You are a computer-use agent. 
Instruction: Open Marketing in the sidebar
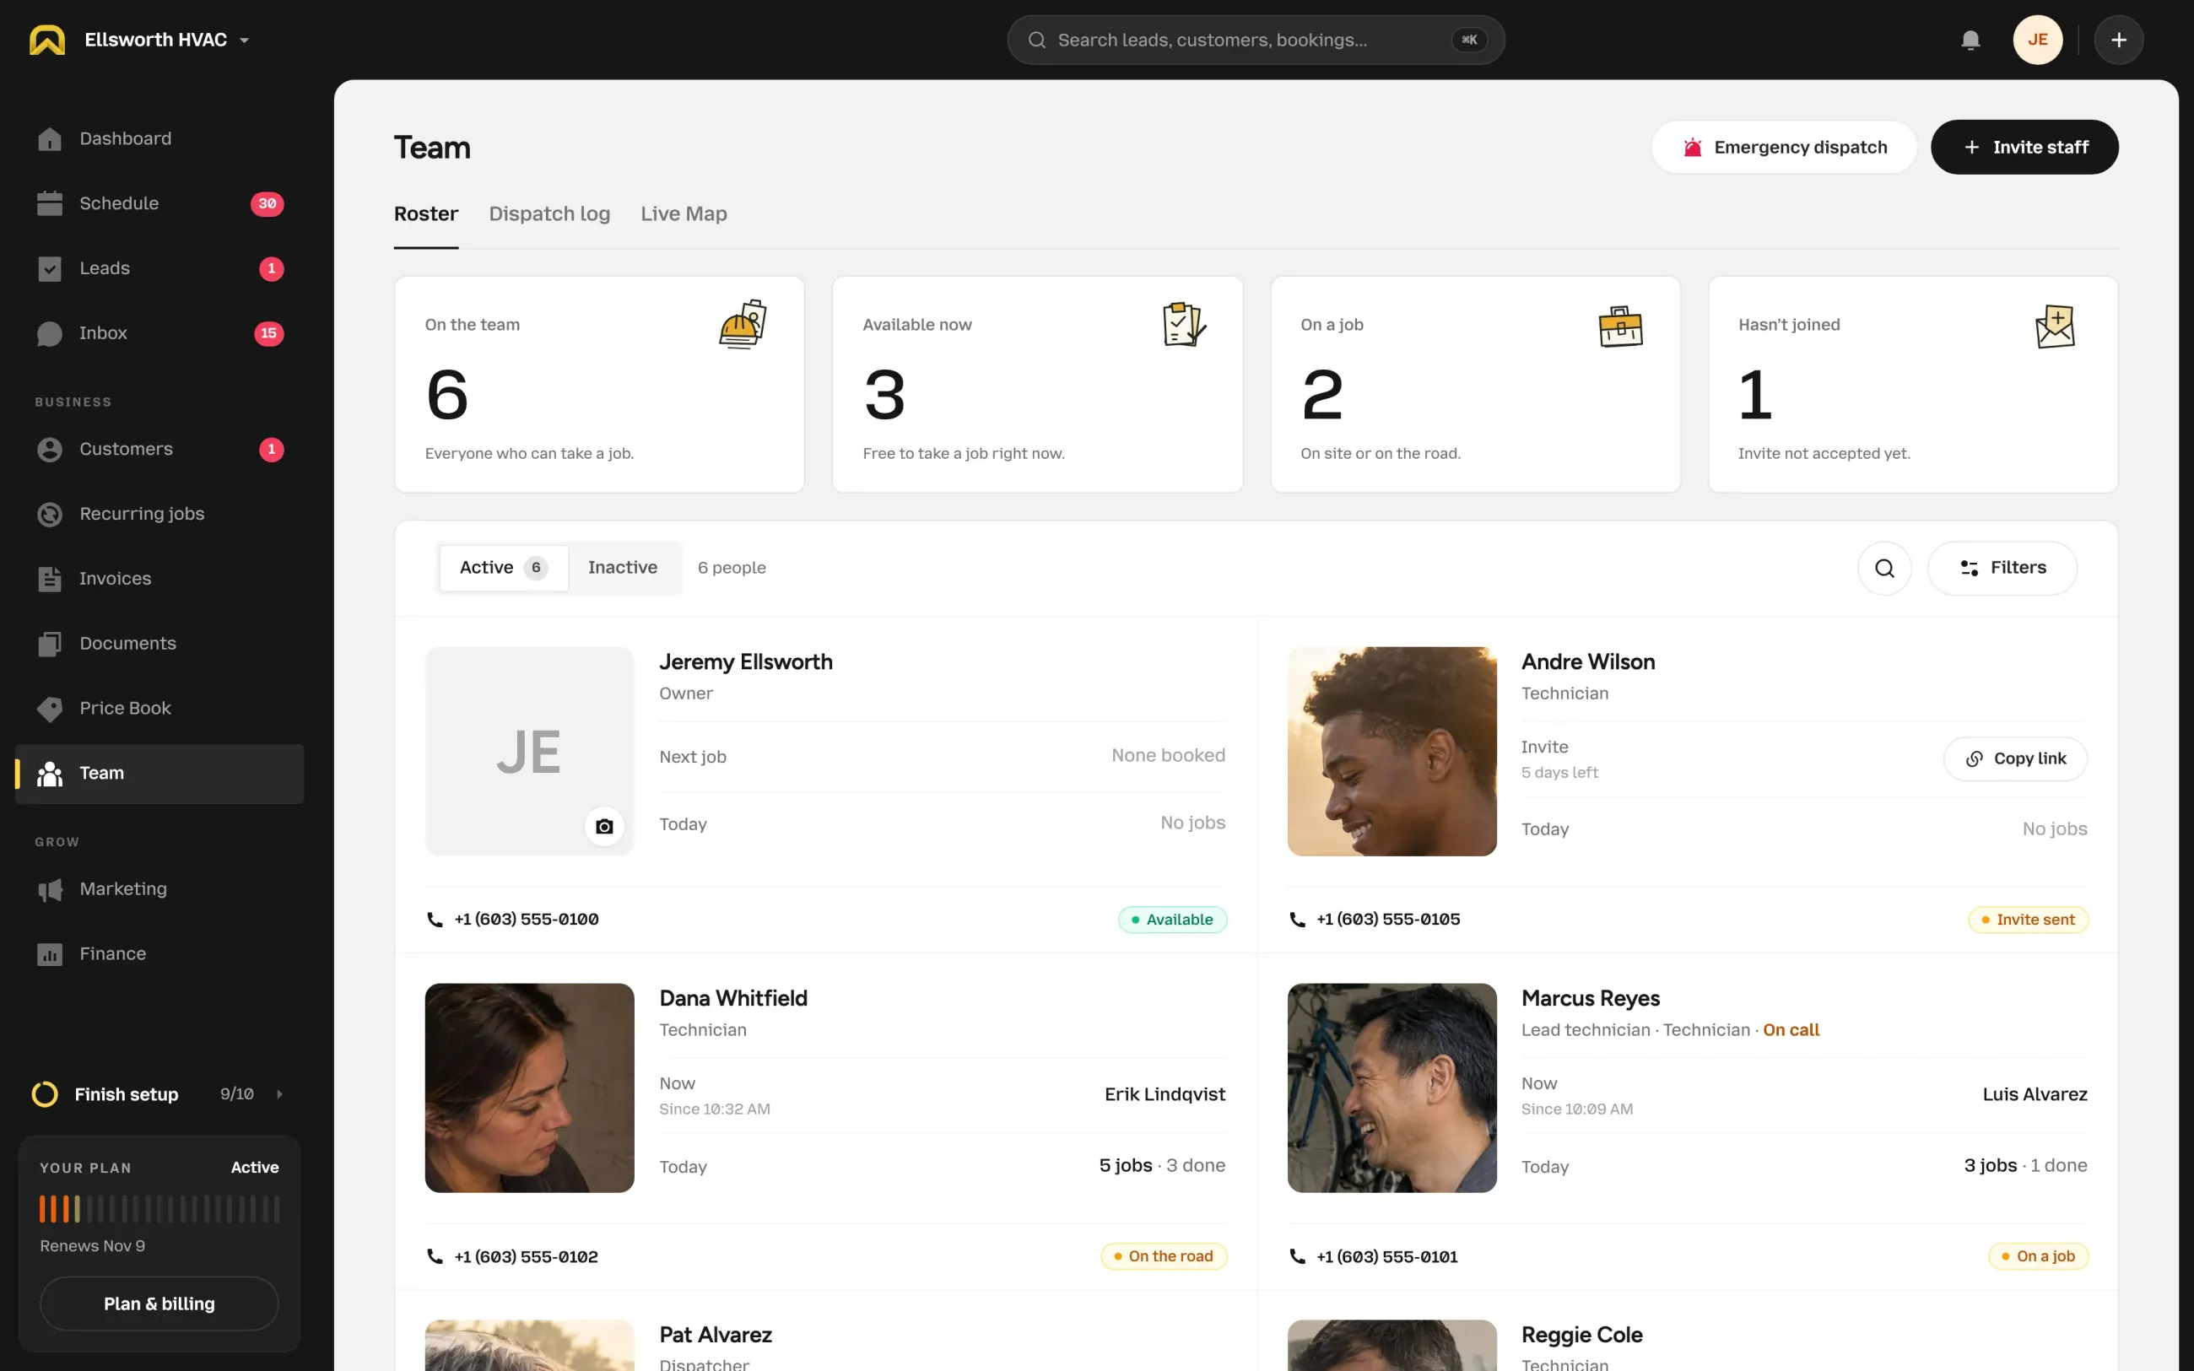point(159,889)
